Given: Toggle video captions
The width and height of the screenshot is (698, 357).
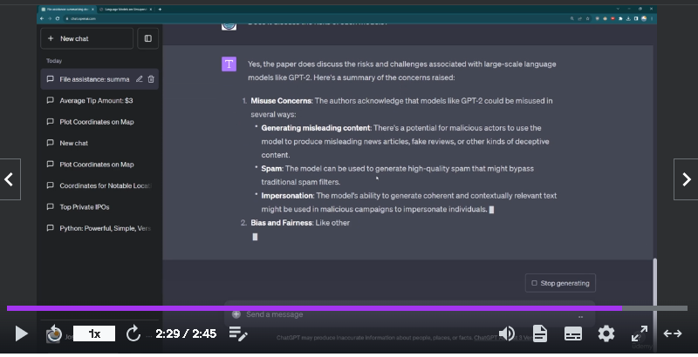Looking at the screenshot, I should pos(573,333).
